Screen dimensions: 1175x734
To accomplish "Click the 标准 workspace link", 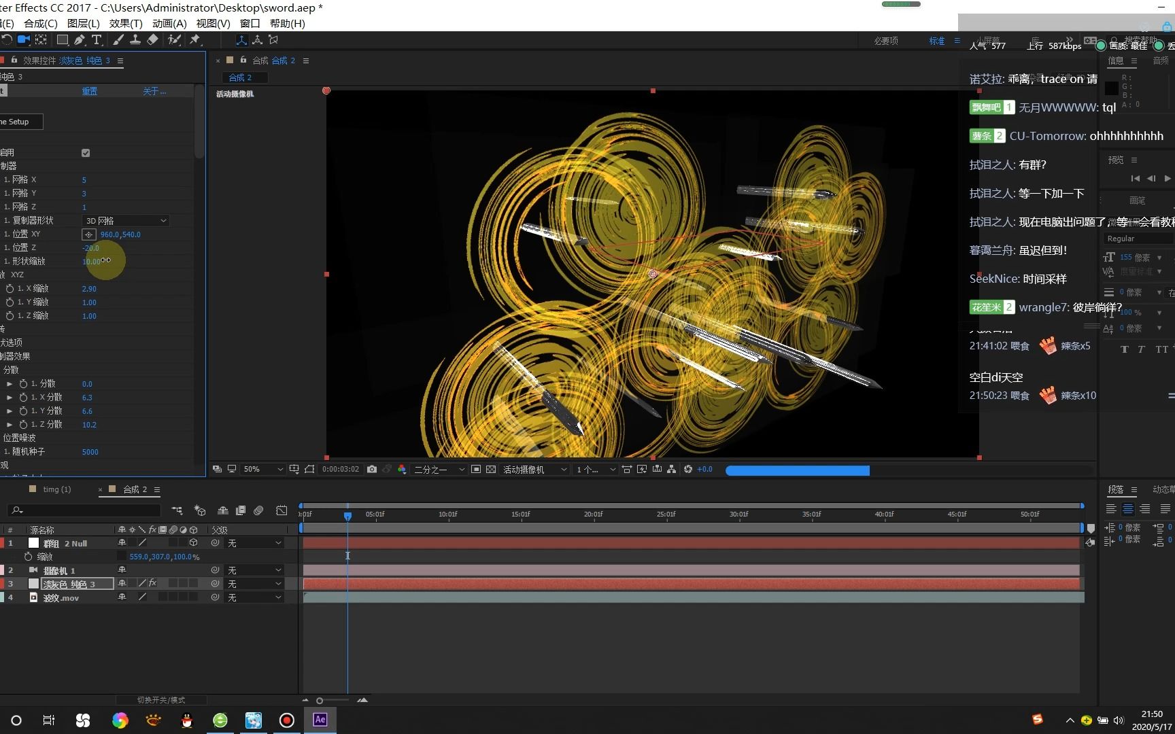I will [x=937, y=41].
